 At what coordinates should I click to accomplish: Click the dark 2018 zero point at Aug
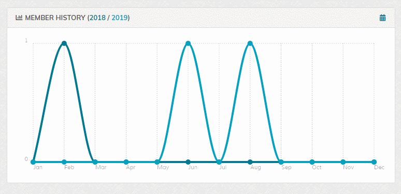click(250, 162)
